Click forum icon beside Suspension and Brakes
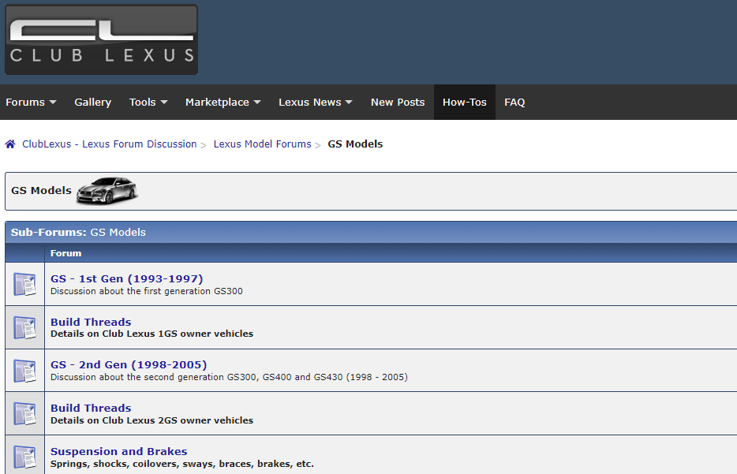Screen dimensions: 737x474 point(25,457)
